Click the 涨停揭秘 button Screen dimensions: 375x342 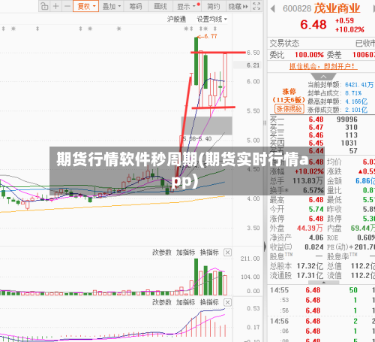tap(289, 109)
